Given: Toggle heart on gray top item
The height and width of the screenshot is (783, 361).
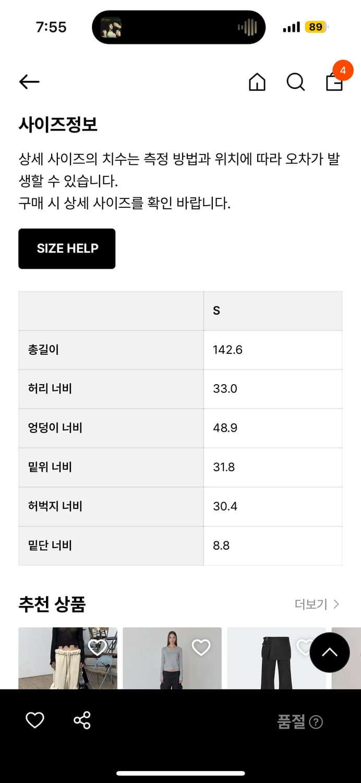Looking at the screenshot, I should [x=201, y=648].
